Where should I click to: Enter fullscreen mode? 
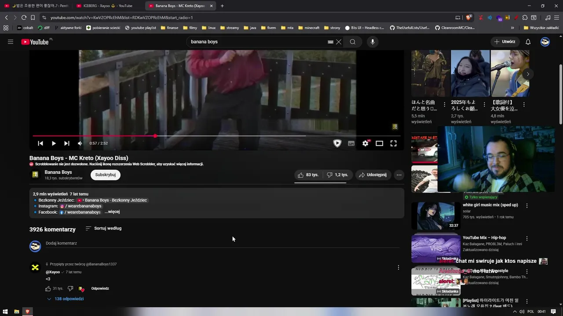coord(394,143)
